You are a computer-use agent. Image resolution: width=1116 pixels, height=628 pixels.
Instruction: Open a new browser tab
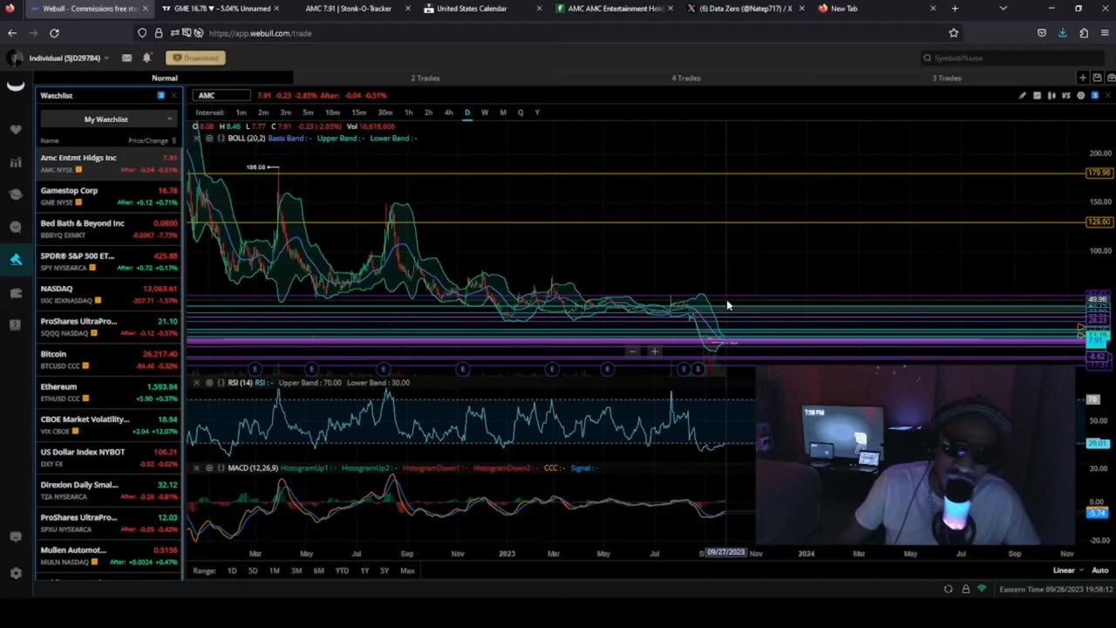(955, 9)
